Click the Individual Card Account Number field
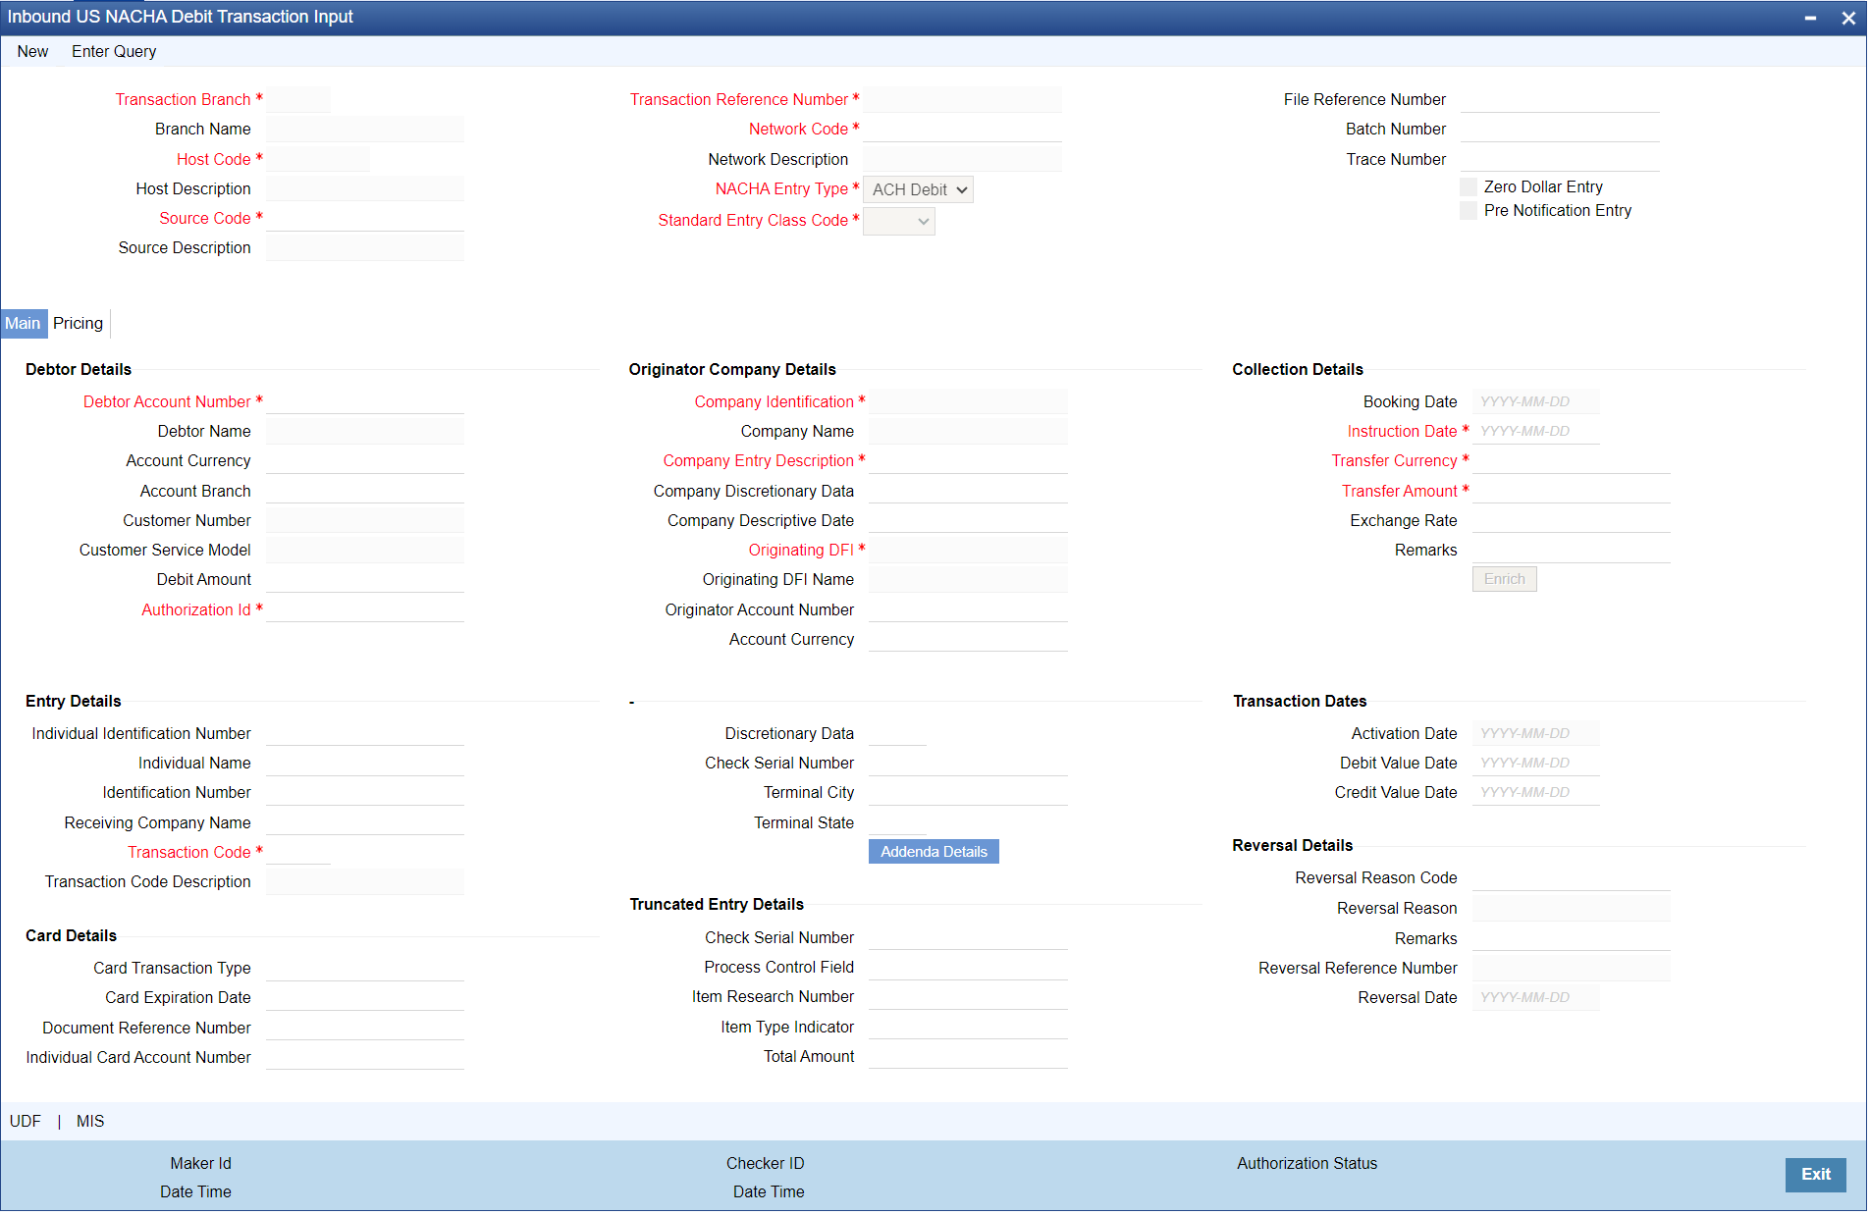Viewport: 1870px width, 1215px height. 364,1057
